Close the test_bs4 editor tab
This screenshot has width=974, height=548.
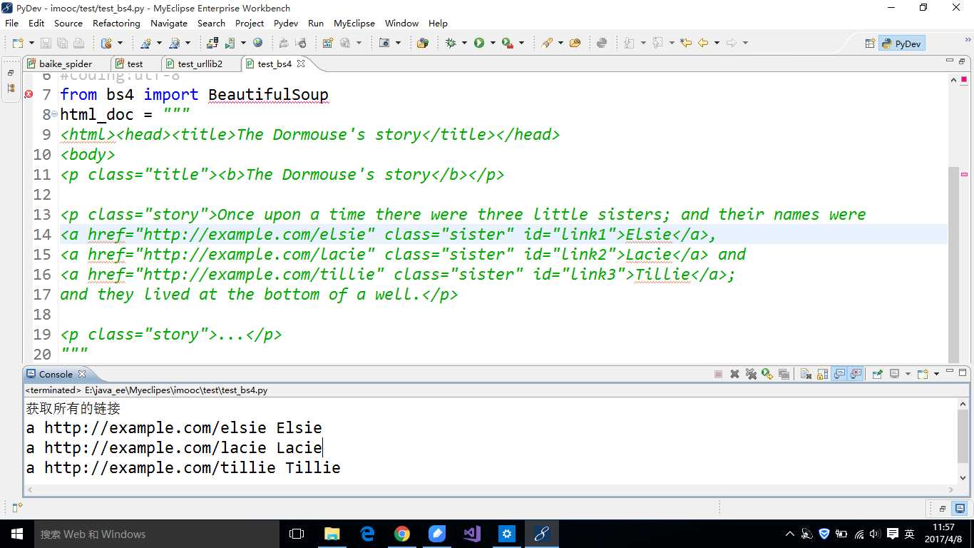(x=301, y=64)
